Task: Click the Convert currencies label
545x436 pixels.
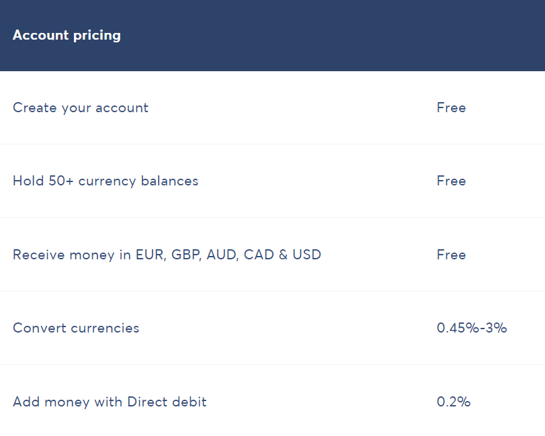Action: [76, 328]
